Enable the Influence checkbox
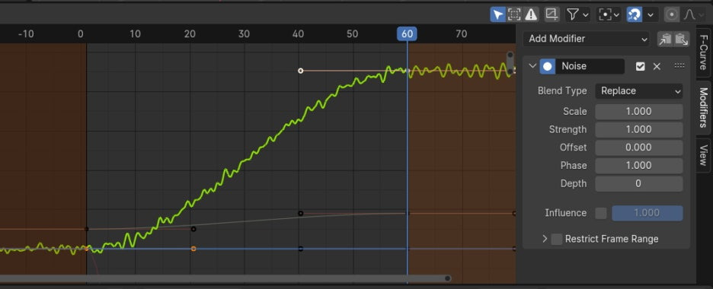 601,213
